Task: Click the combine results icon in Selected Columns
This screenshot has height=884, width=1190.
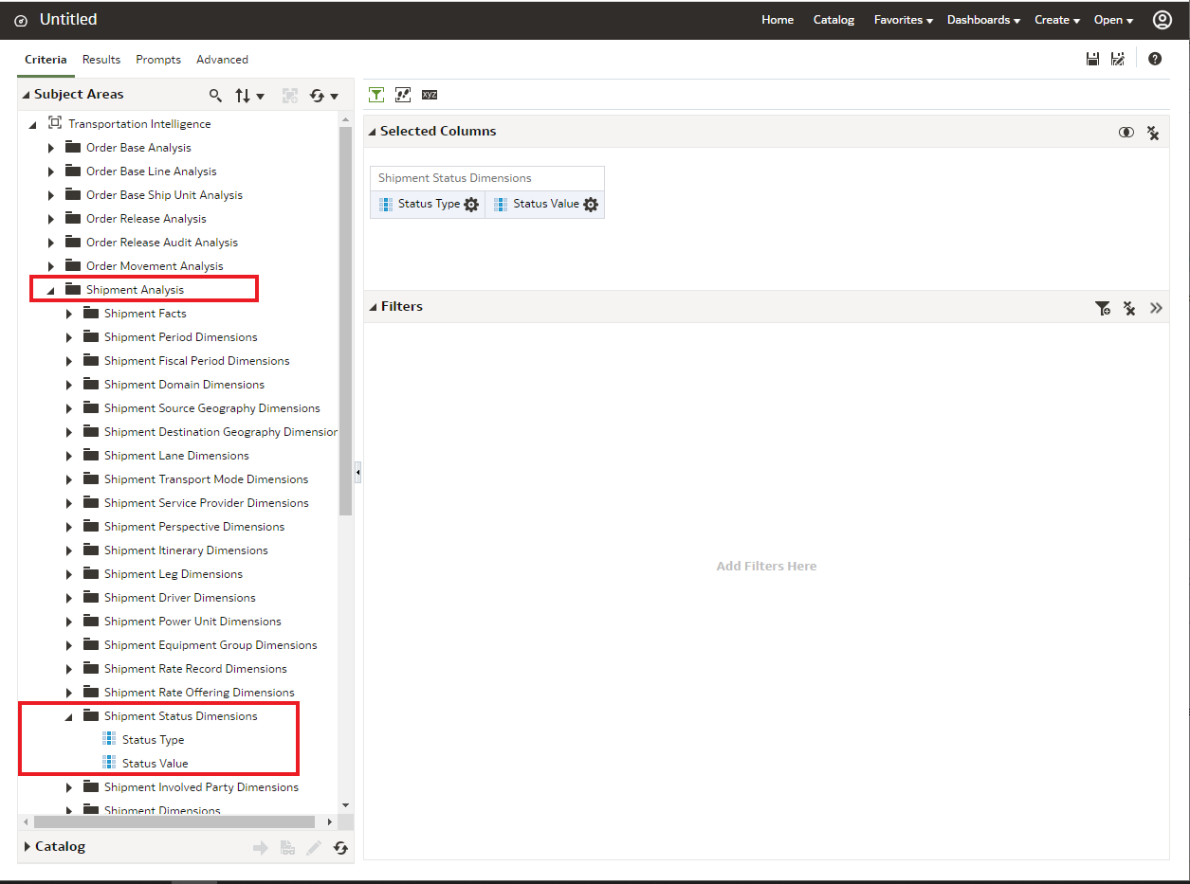Action: (1126, 133)
